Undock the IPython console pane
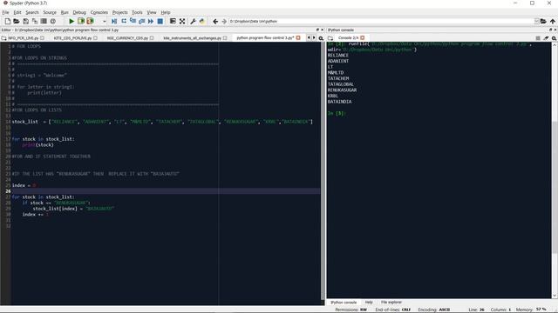Viewport: 558px width, 313px height. click(550, 30)
